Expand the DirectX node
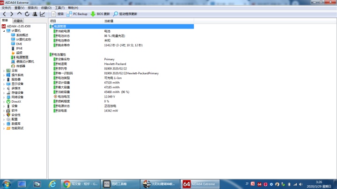The image size is (337, 189). [4, 102]
